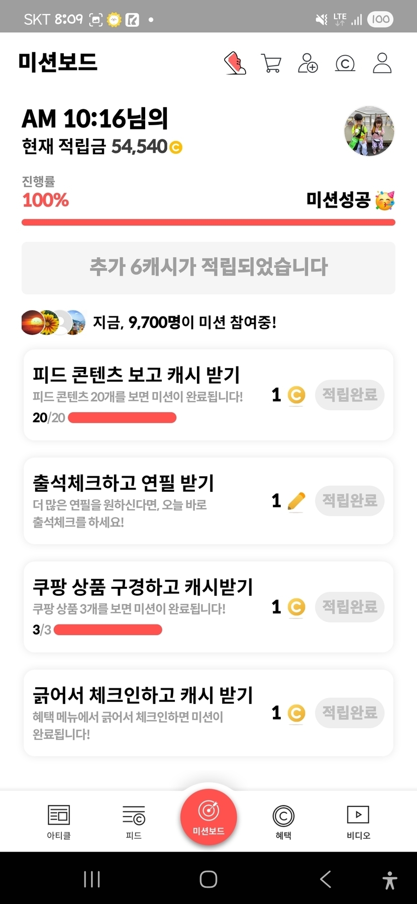Tap 적립완료 for the 긁어서 체크인 mission
Image resolution: width=417 pixels, height=904 pixels.
pos(350,712)
